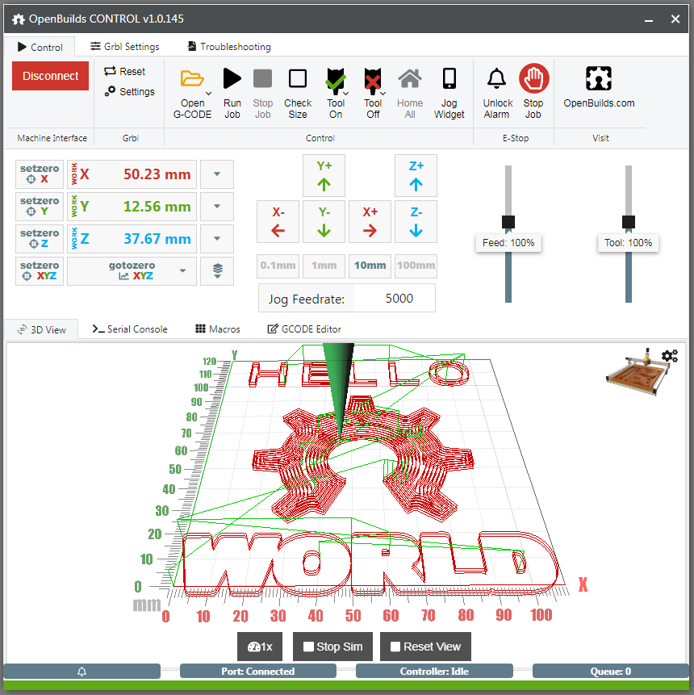Select the 100mm jog step size
The image size is (694, 695).
pos(416,266)
